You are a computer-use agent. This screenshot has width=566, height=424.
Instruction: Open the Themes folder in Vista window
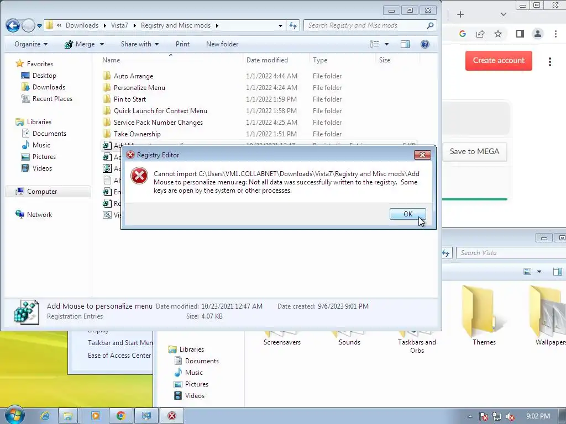point(484,316)
